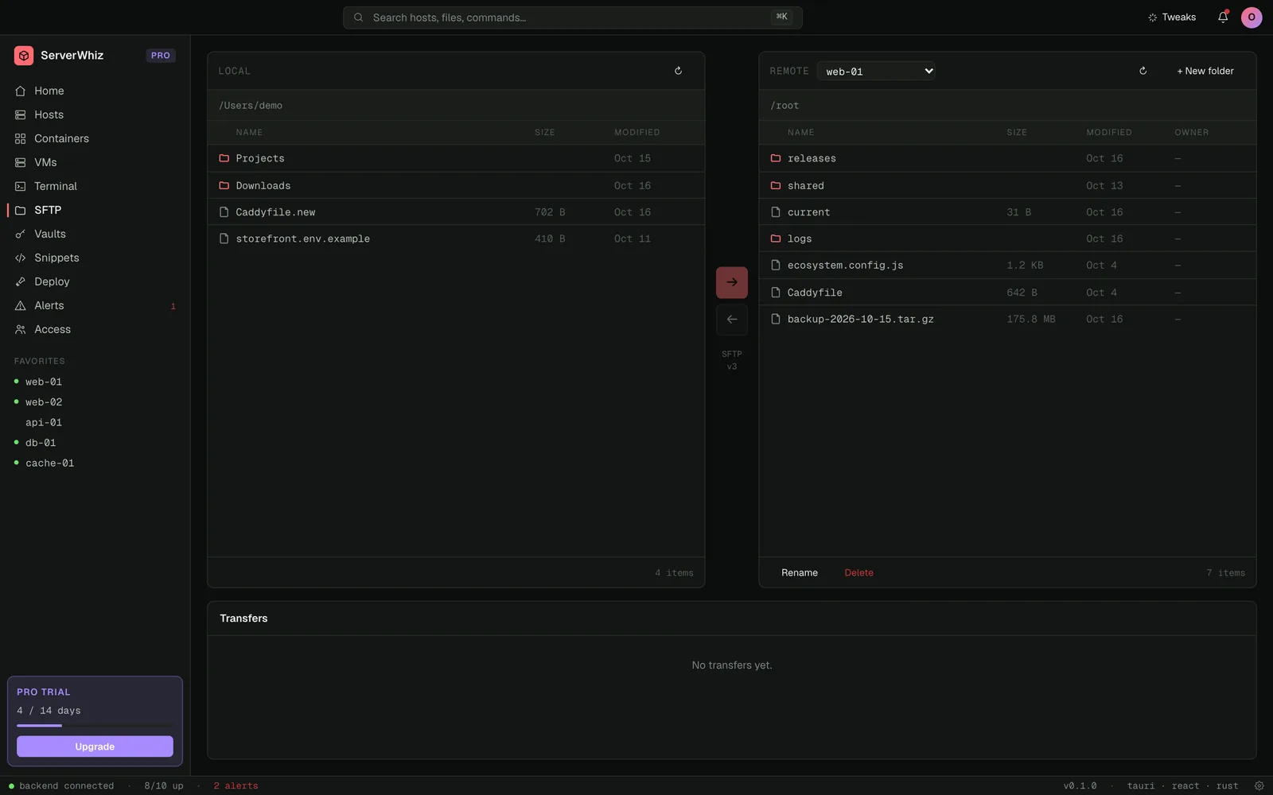Open Alerts section
Screen dimensions: 1273x795
click(x=95, y=305)
